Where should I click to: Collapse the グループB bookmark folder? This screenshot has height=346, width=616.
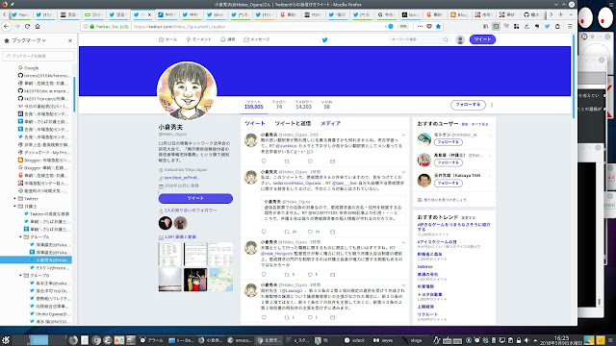[x=20, y=276]
